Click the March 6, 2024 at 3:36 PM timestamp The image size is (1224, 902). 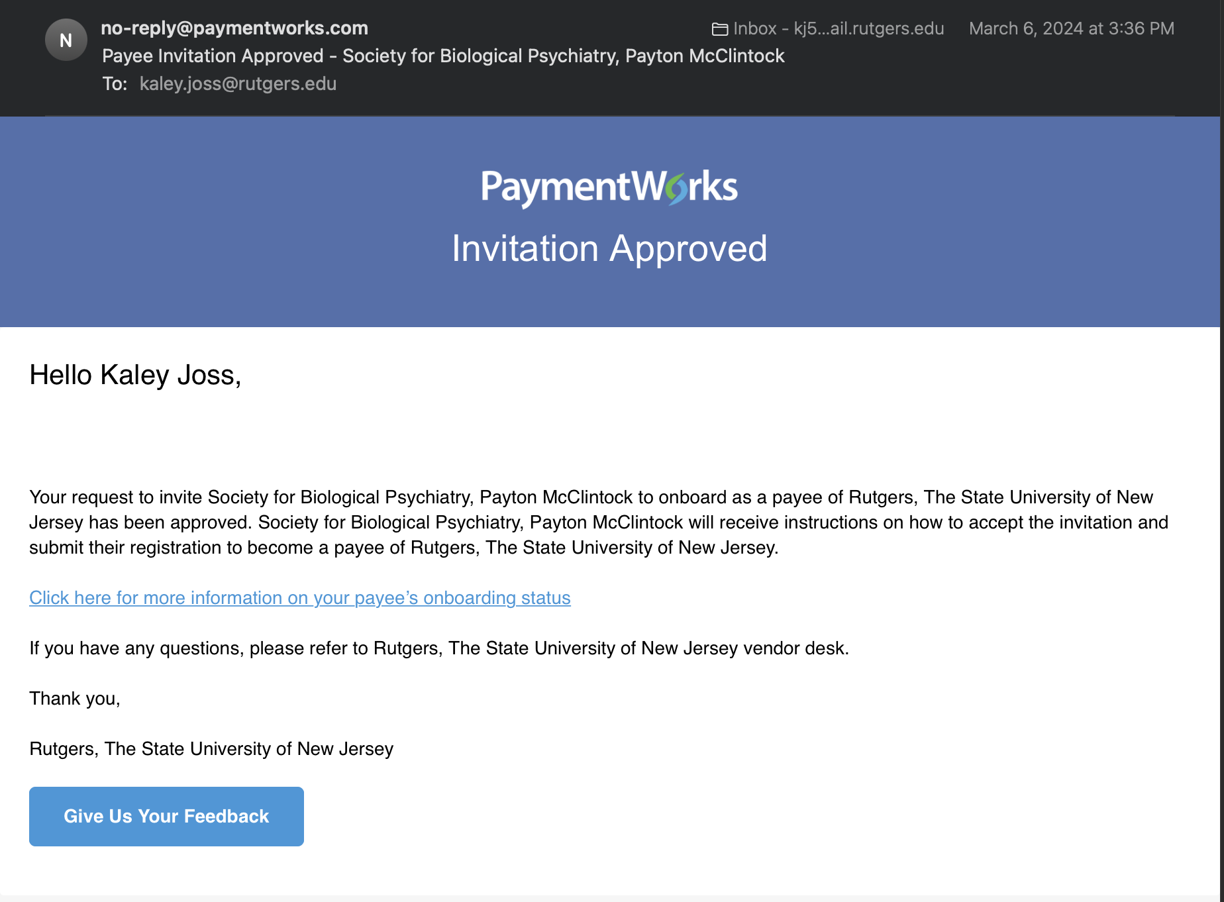click(1072, 29)
